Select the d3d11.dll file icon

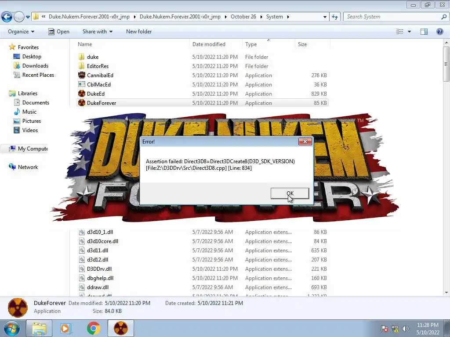(82, 251)
